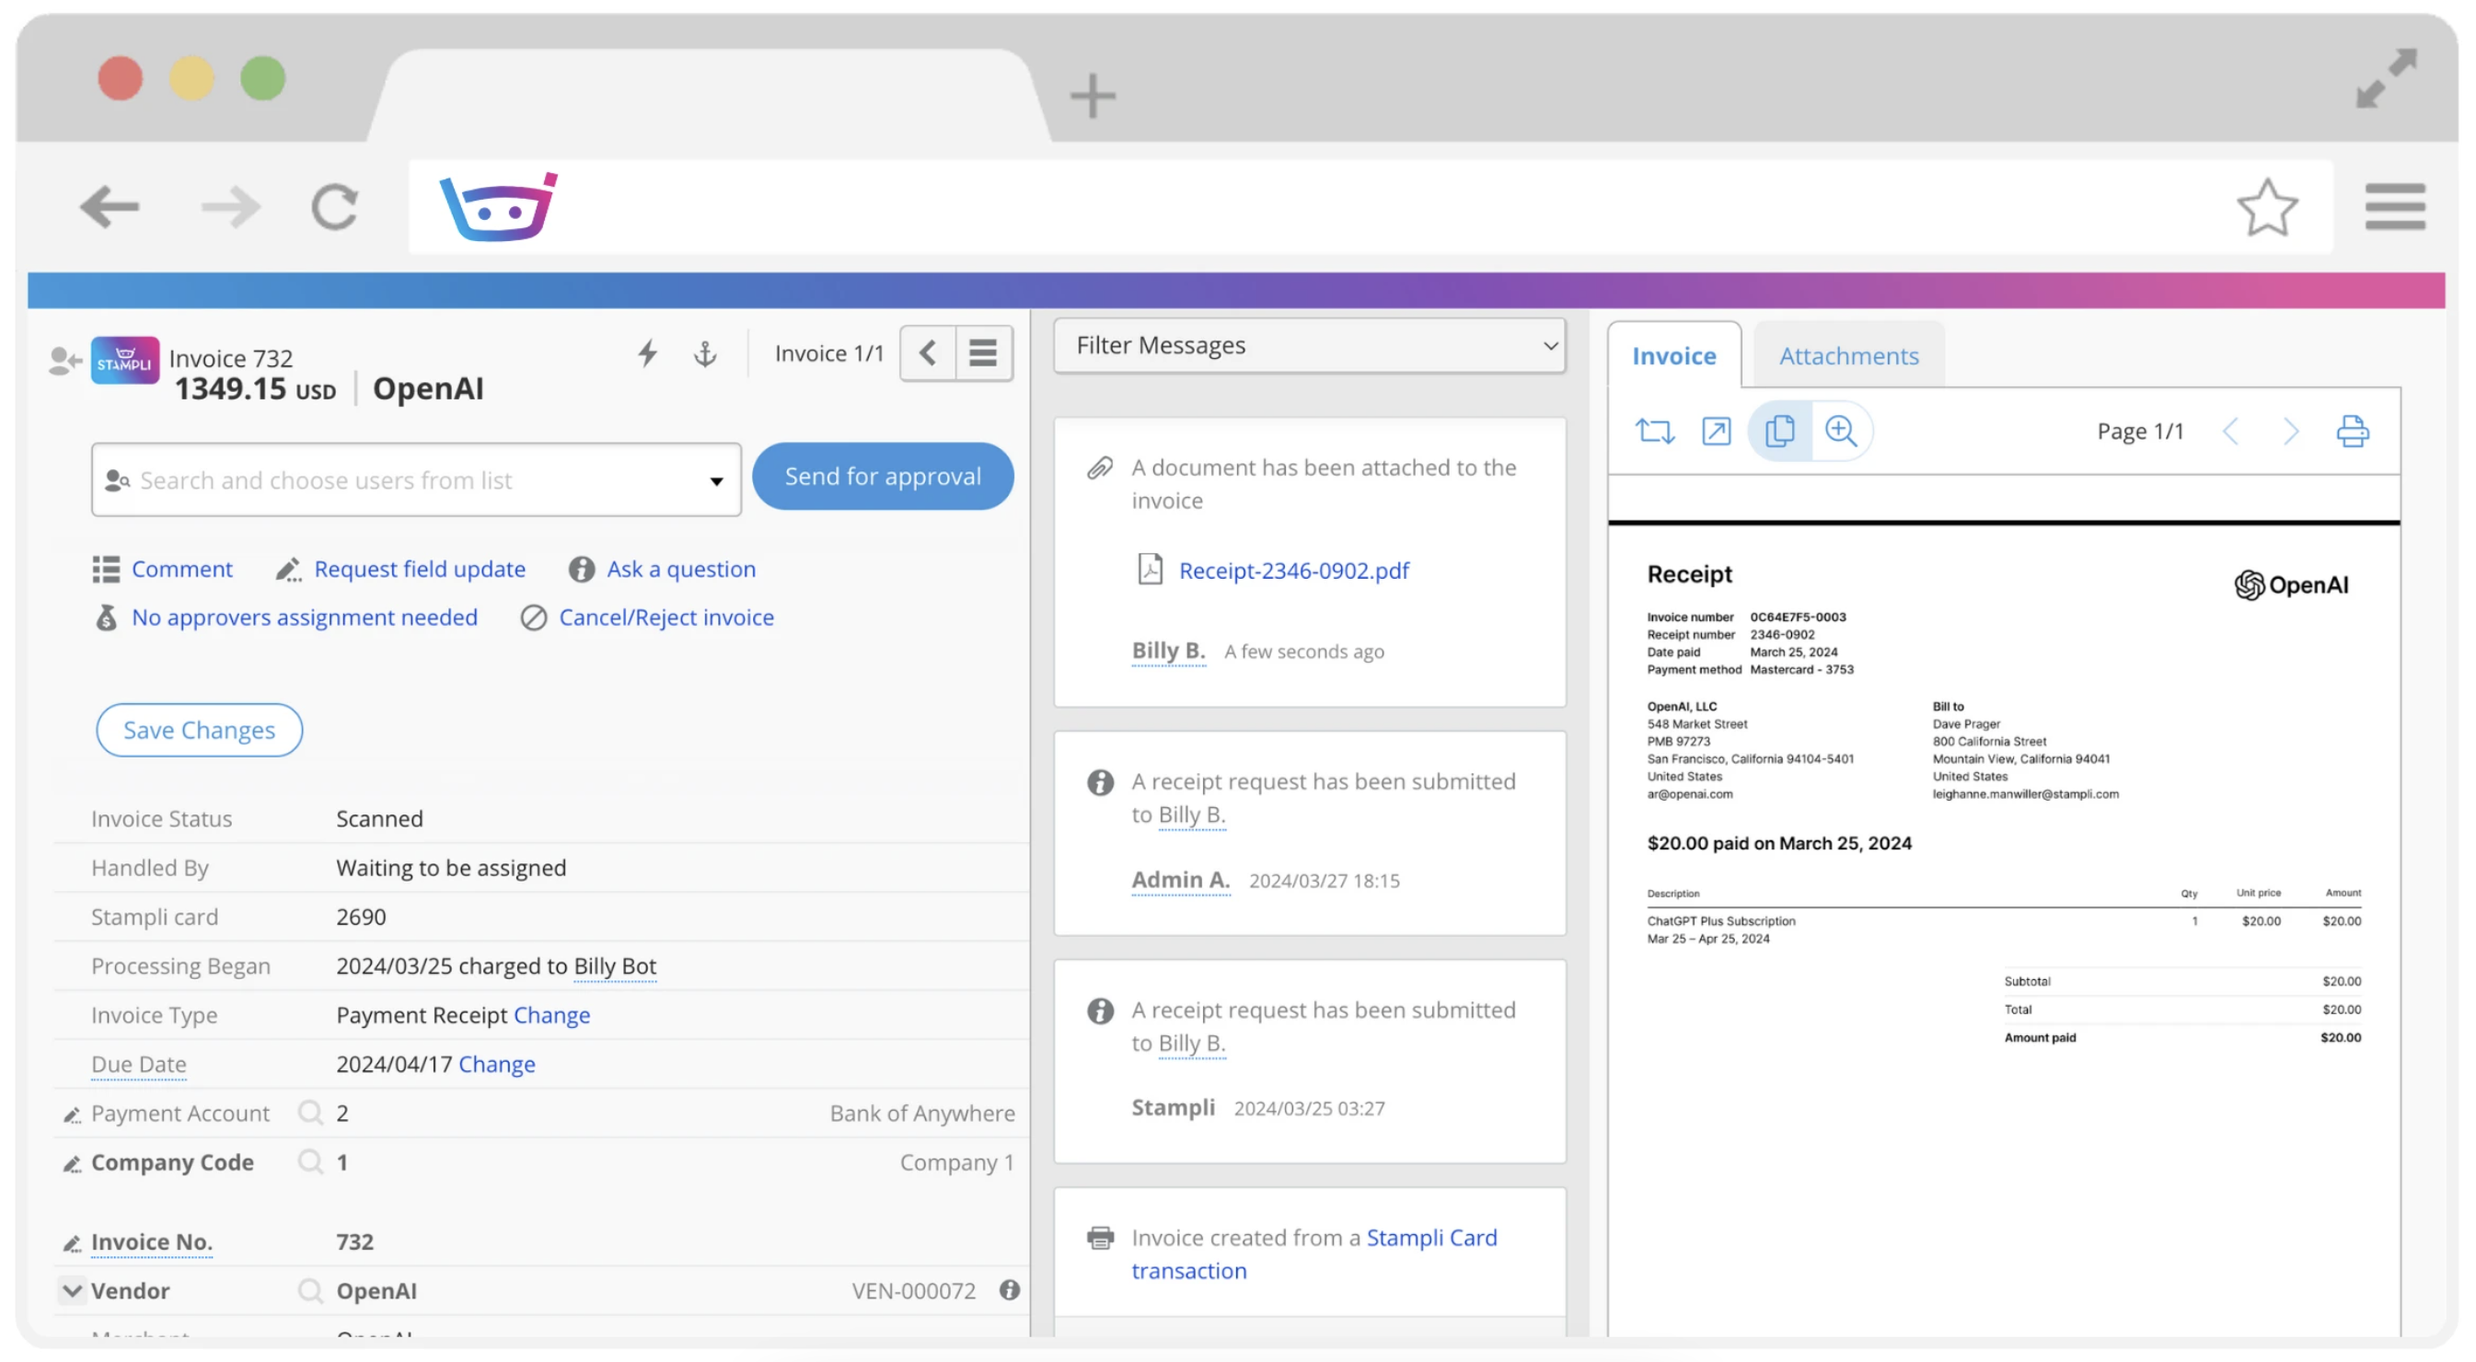Toggle the page thumbnails view

coord(1779,432)
